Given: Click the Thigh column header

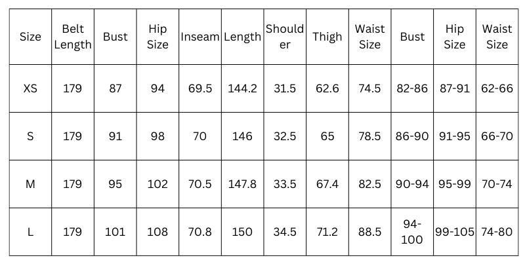Looking at the screenshot, I should pos(327,37).
